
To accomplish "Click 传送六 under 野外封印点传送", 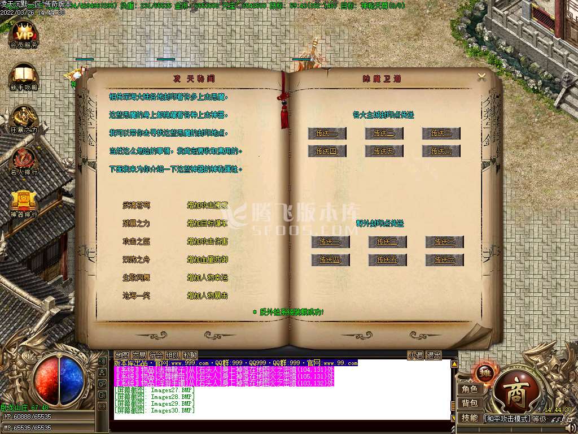I will click(x=445, y=260).
